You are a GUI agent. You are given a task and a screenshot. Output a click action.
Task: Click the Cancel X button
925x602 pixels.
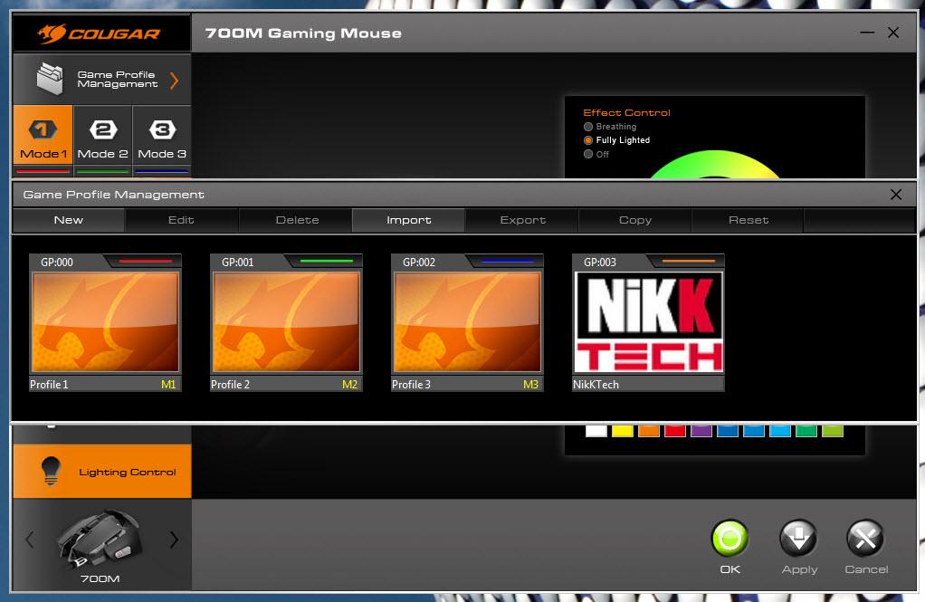pyautogui.click(x=865, y=539)
